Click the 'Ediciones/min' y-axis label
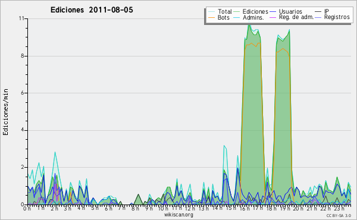Image resolution: width=357 pixels, height=220 pixels. [5, 112]
